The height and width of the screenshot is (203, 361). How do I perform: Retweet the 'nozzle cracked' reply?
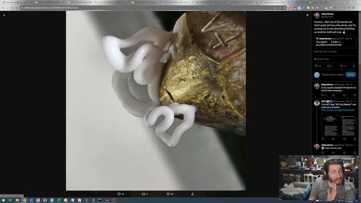point(333,95)
